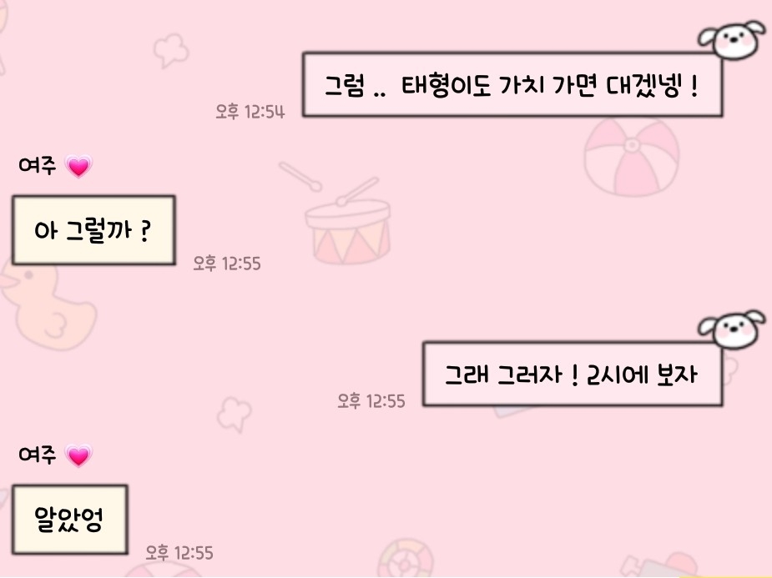This screenshot has height=578, width=772.
Task: Select the '아 그럴까 ?' message bubble
Action: [x=94, y=230]
